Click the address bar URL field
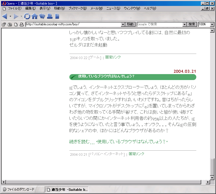This screenshot has height=194, width=216. 73,24
